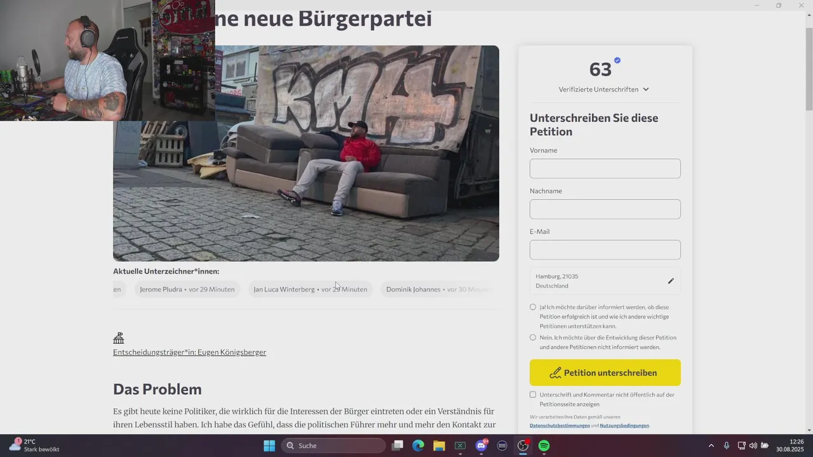This screenshot has height=457, width=813.
Task: Click the petition photo of man on sofa
Action: pyautogui.click(x=306, y=153)
